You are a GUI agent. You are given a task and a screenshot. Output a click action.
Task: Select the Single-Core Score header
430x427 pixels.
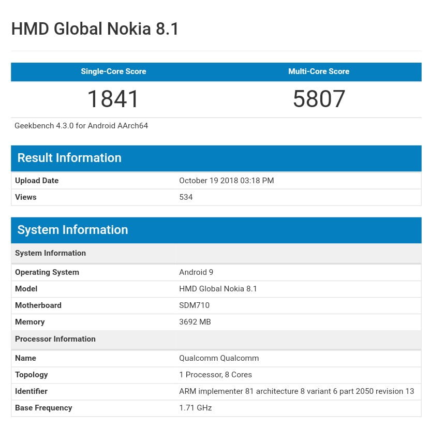coord(113,71)
